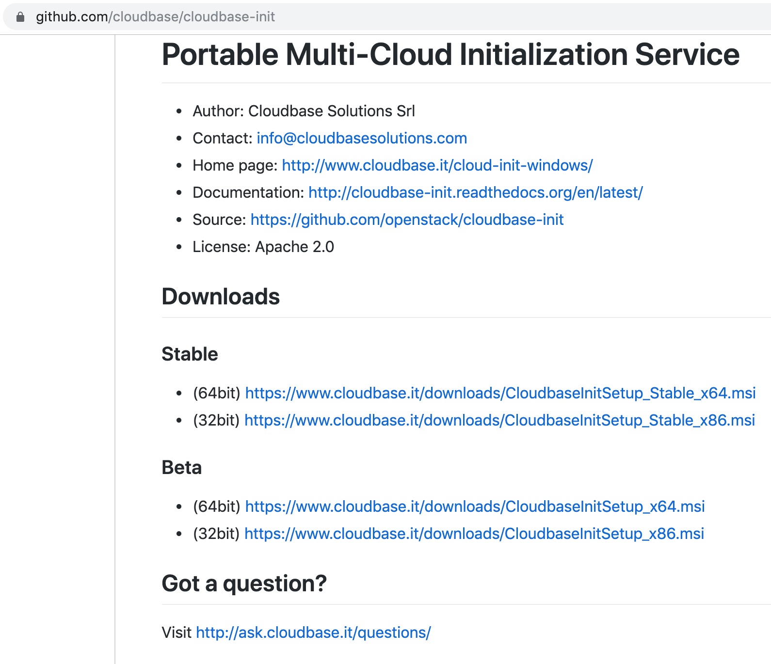Image resolution: width=771 pixels, height=664 pixels.
Task: Download Beta CloudbaseInitSetup_x64.msi
Action: pyautogui.click(x=475, y=506)
